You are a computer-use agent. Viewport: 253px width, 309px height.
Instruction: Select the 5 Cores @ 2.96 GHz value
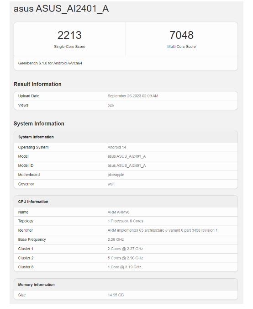point(125,258)
